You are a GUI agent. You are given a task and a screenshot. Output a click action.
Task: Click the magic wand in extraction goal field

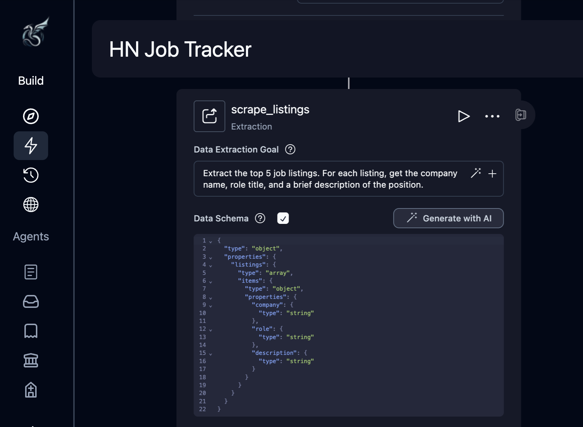pos(476,173)
